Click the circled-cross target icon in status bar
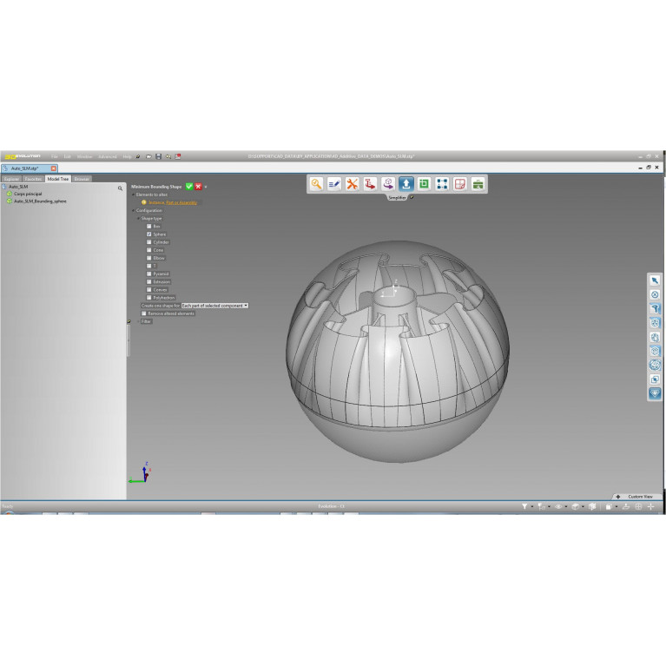Image resolution: width=666 pixels, height=666 pixels. click(x=638, y=506)
